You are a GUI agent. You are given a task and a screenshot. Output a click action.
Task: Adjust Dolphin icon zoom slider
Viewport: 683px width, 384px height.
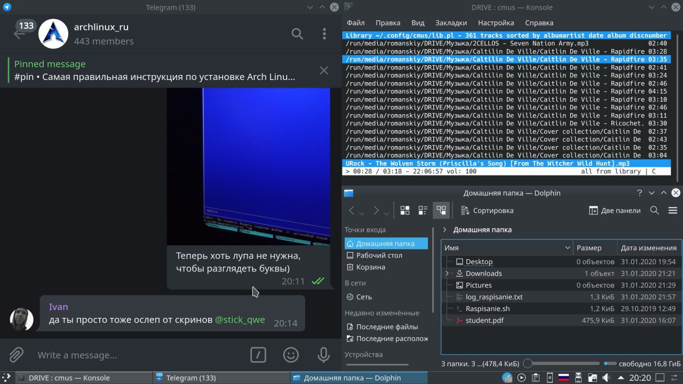pyautogui.click(x=561, y=364)
